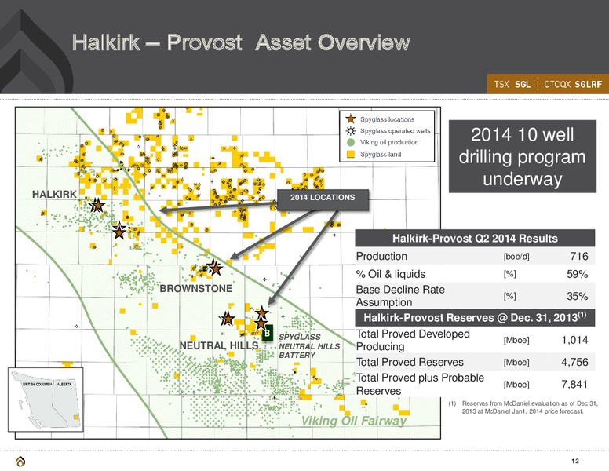Click the Spyglass locations star legend icon
609x471 pixels.
tap(351, 119)
